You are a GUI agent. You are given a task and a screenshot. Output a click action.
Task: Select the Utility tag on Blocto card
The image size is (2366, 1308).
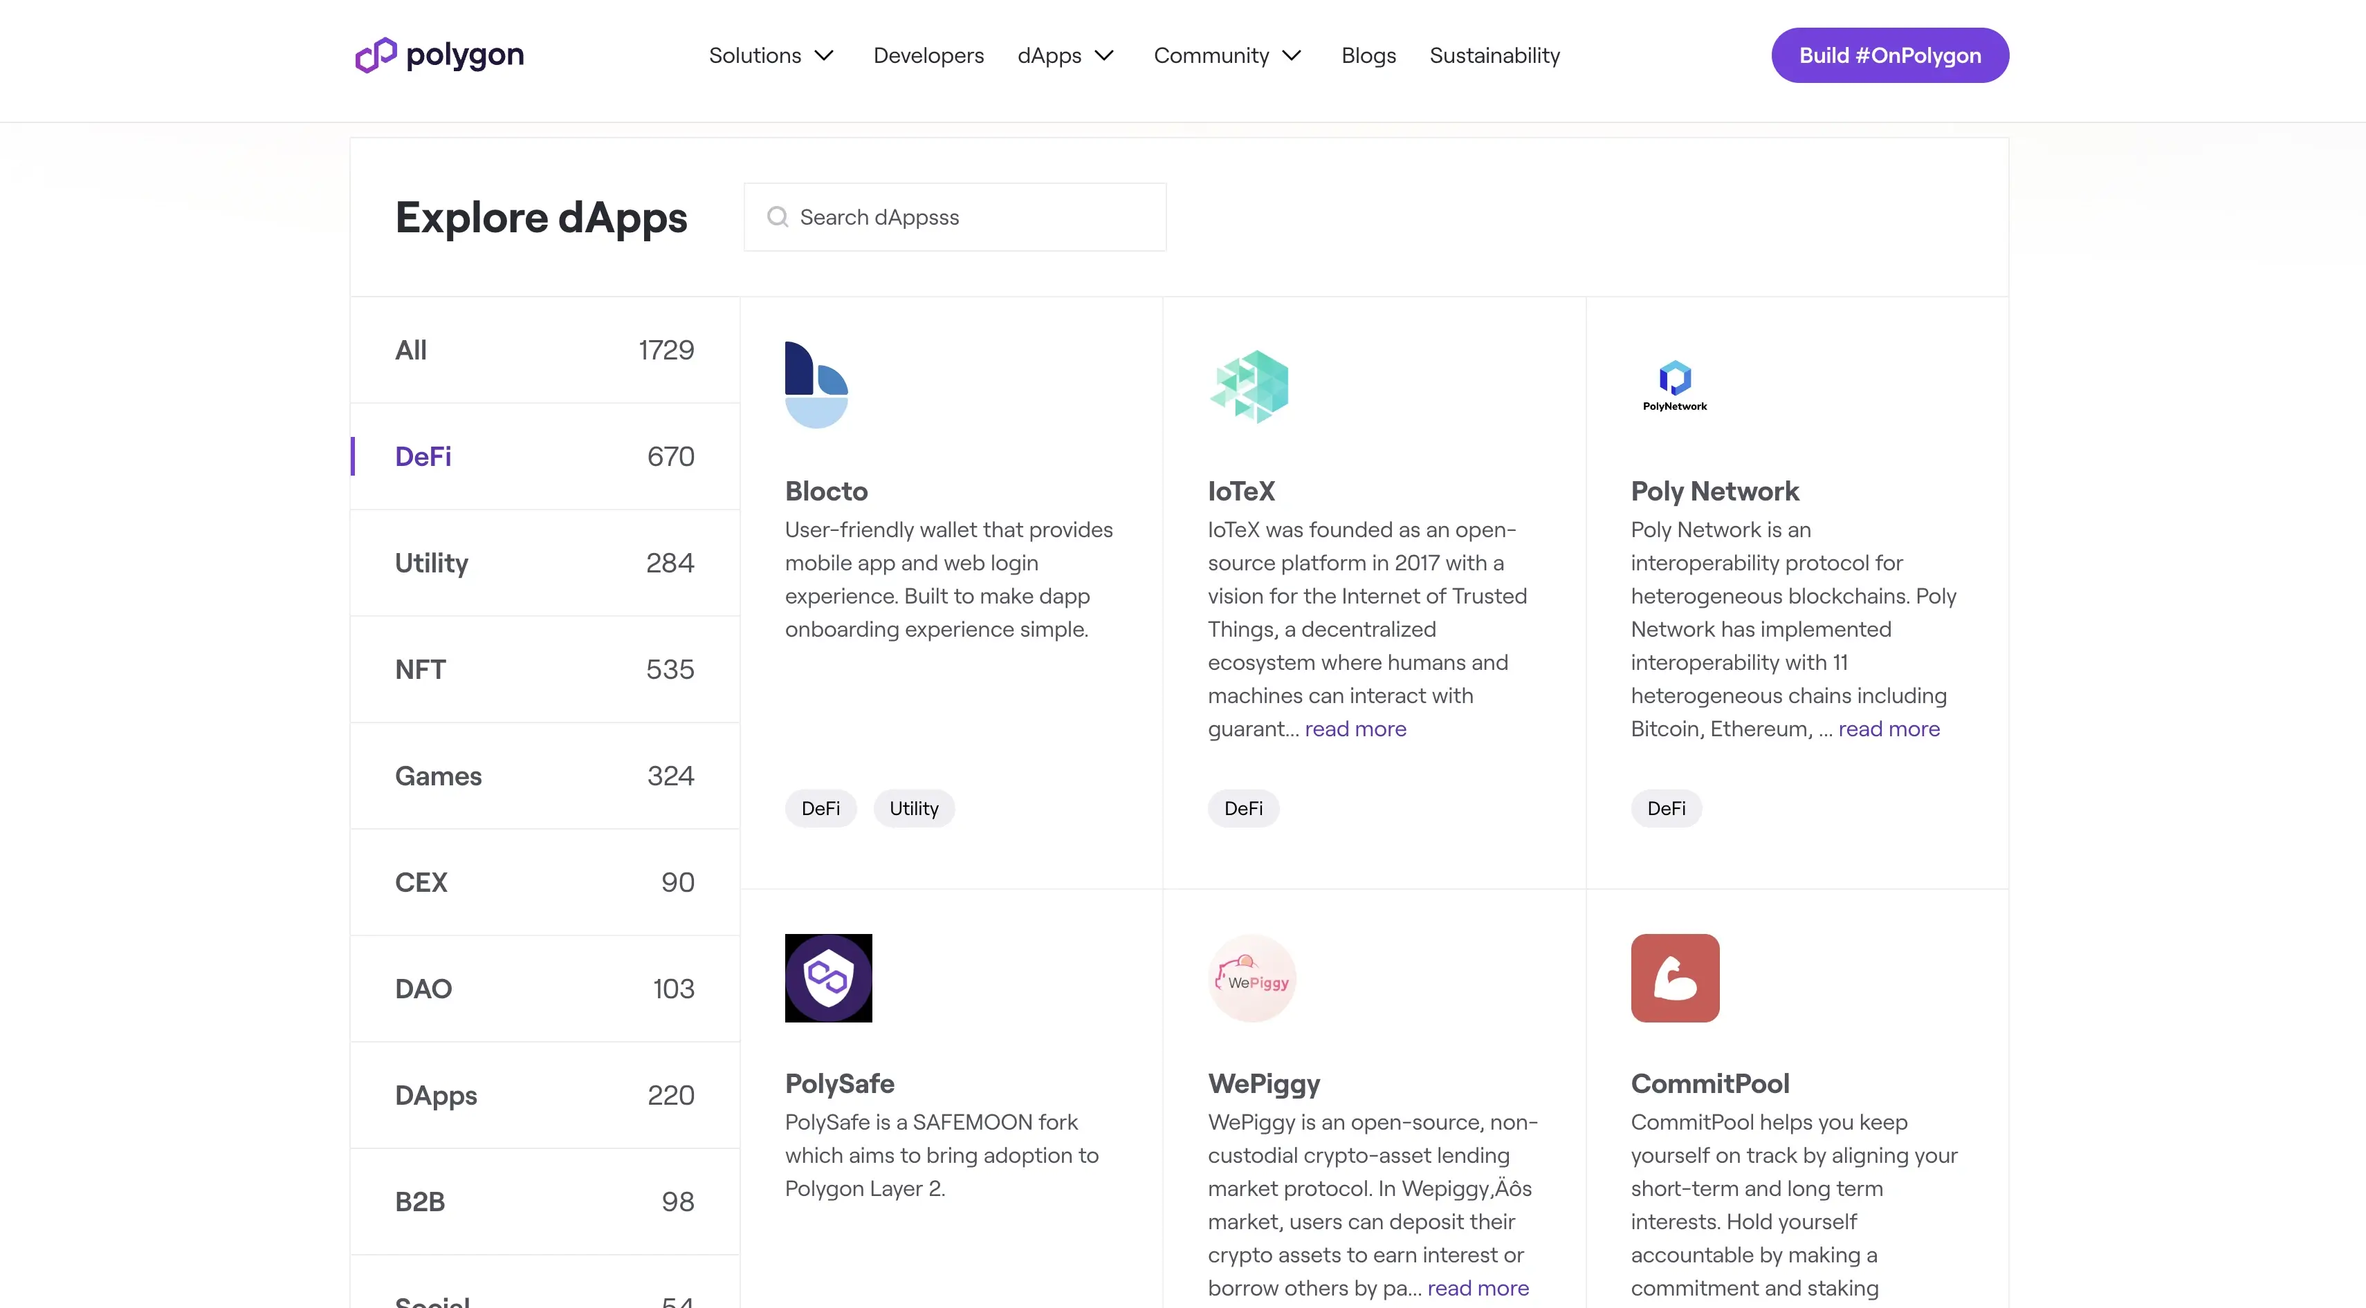point(913,807)
